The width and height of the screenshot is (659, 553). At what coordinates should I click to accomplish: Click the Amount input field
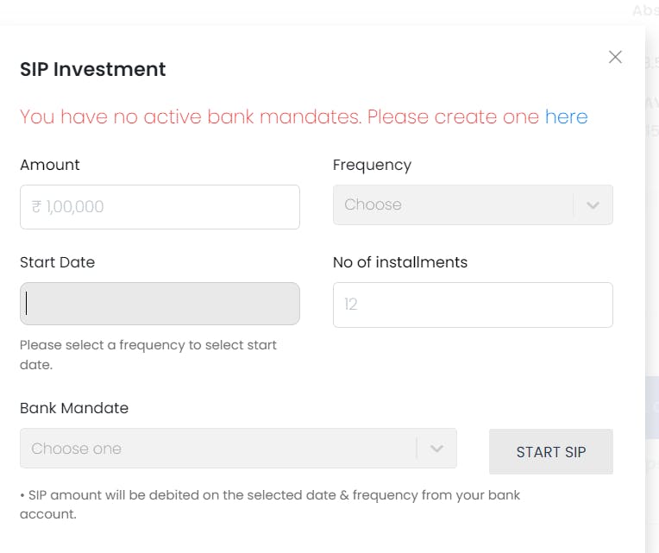pos(160,207)
